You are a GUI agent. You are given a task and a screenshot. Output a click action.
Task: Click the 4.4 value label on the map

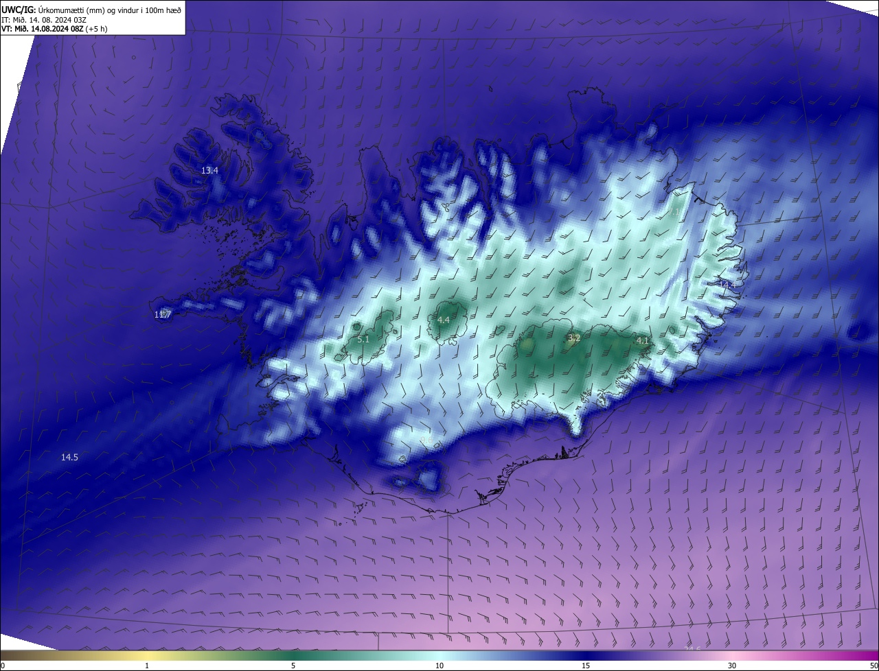(x=444, y=320)
